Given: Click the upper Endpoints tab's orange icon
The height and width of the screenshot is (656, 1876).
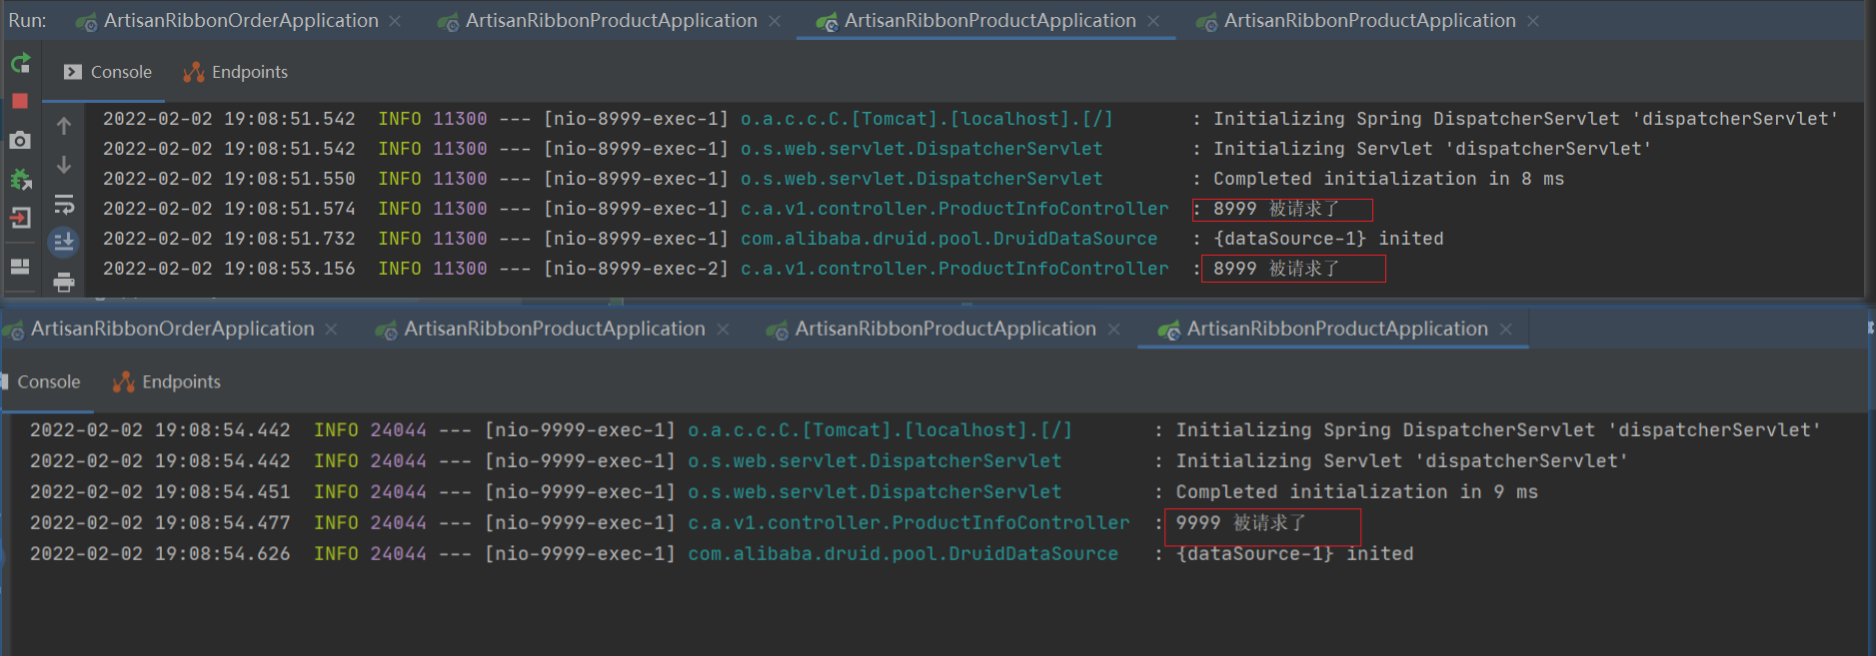Looking at the screenshot, I should pos(194,72).
